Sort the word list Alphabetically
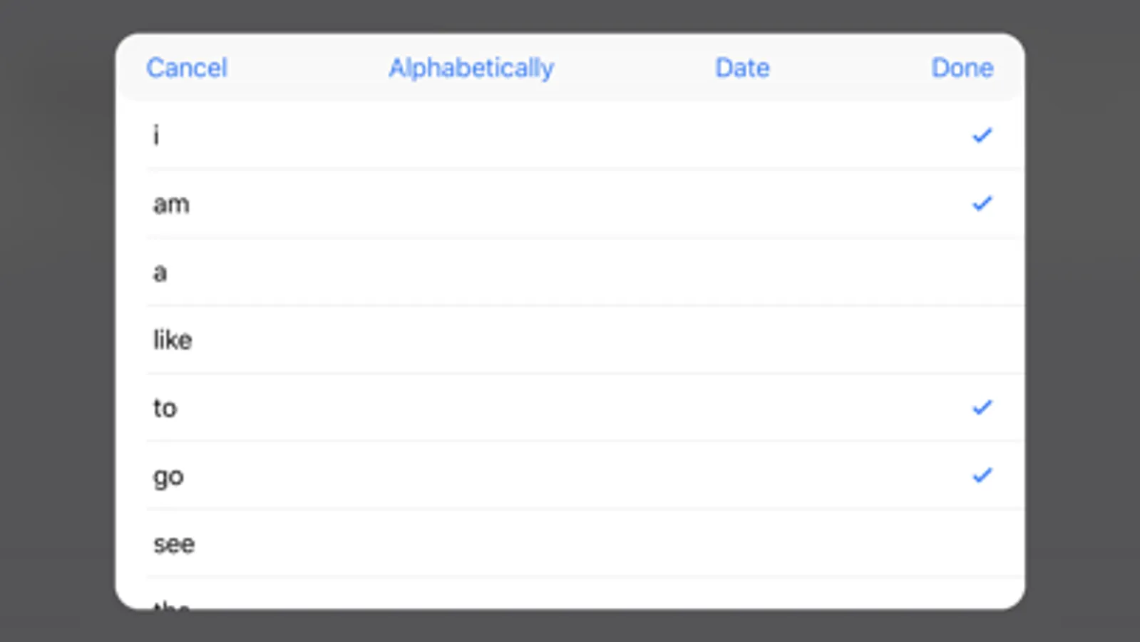 coord(471,68)
